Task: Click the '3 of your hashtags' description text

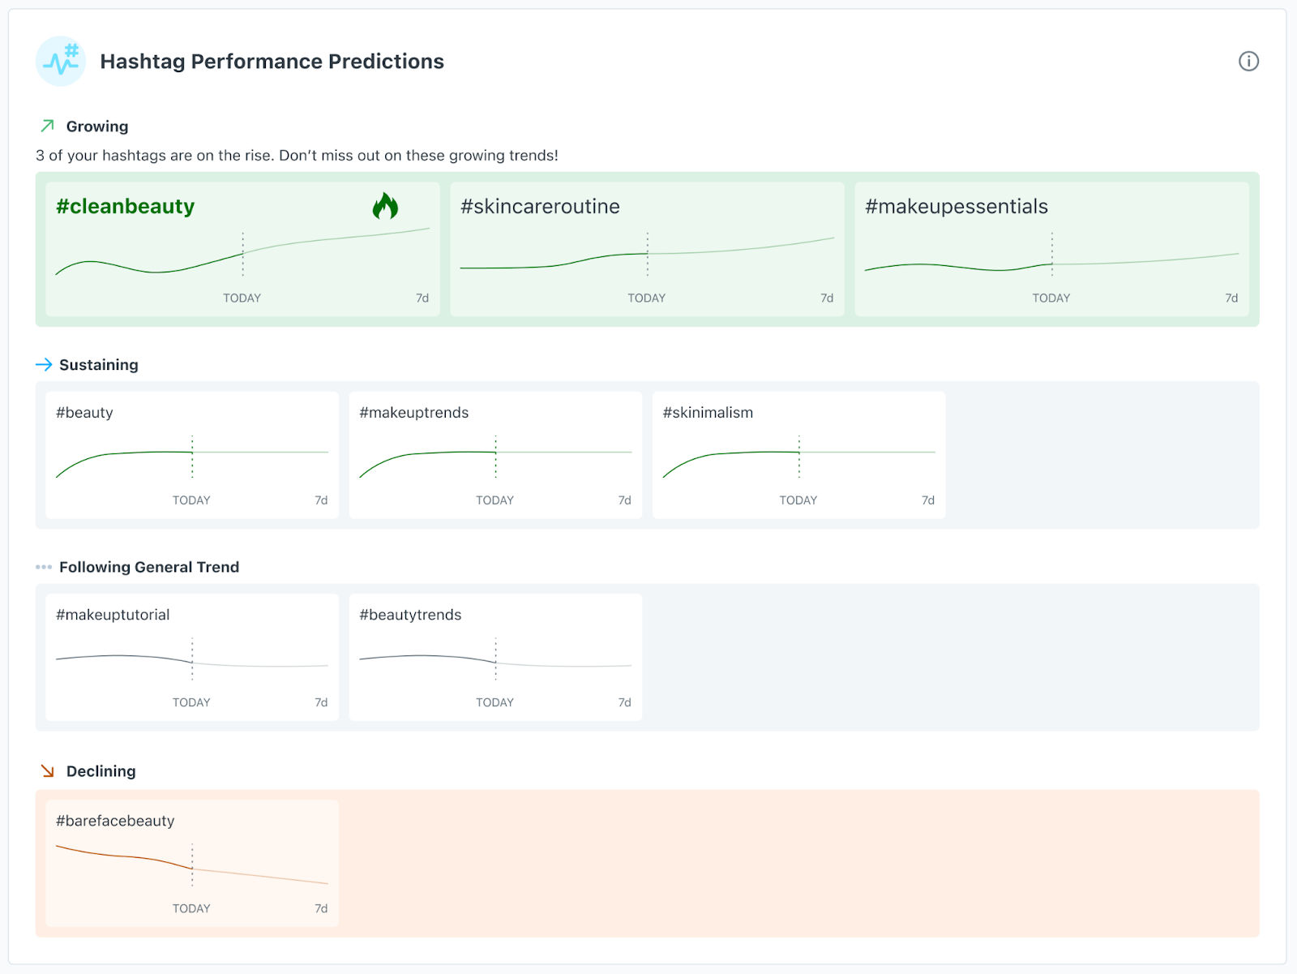Action: tap(297, 156)
